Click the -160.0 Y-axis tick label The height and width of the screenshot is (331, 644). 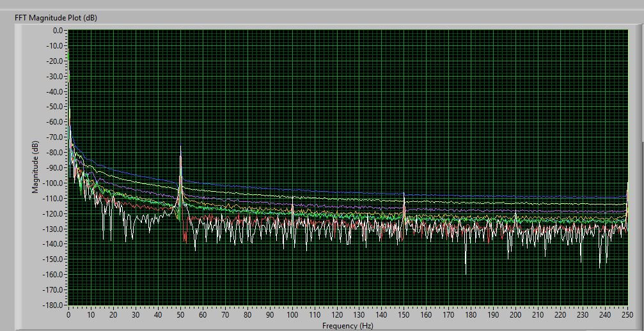click(54, 274)
